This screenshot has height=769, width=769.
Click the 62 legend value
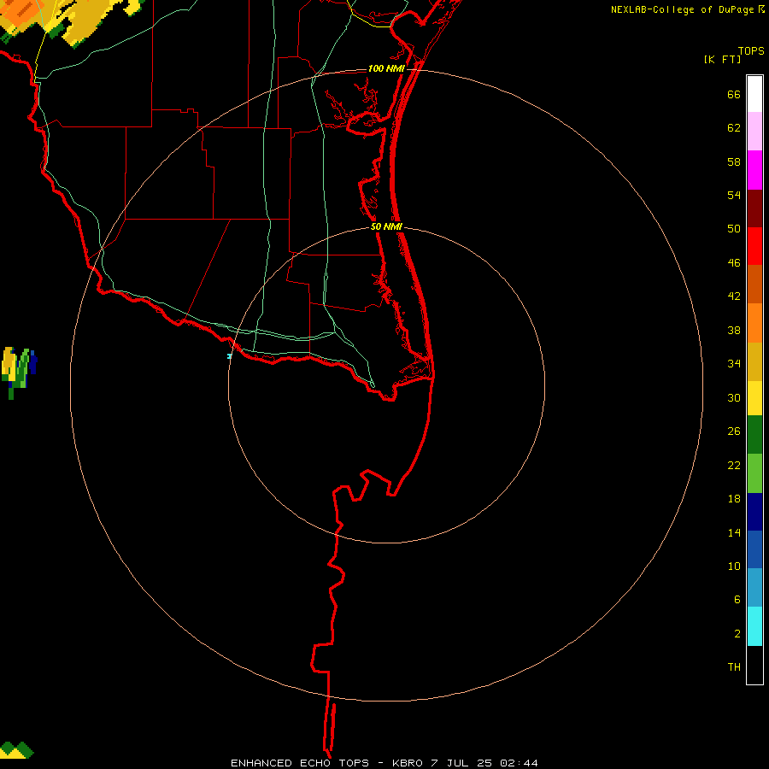pyautogui.click(x=734, y=128)
